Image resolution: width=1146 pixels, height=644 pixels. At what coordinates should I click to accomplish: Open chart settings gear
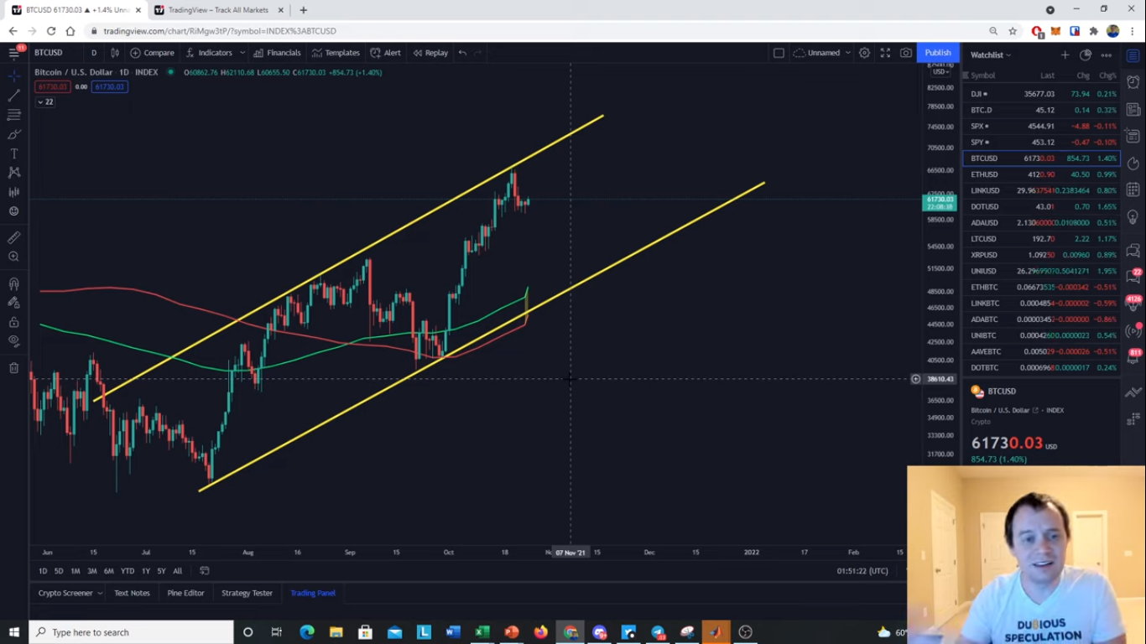(x=864, y=53)
